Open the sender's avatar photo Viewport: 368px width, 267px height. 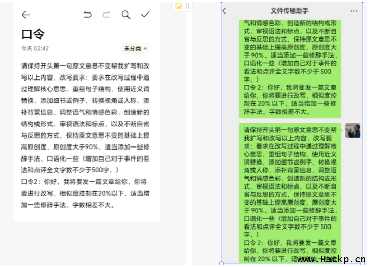[352, 130]
